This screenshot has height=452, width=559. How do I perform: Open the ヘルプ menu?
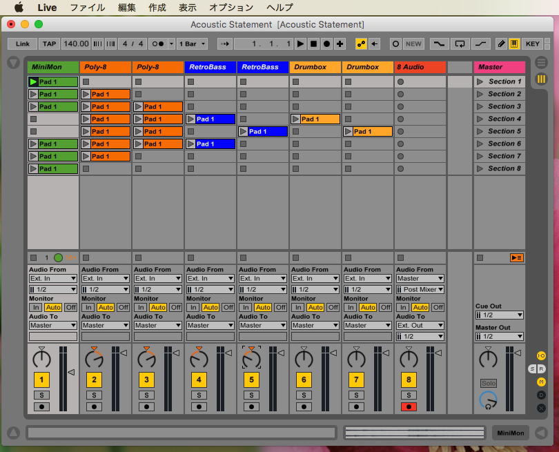(x=279, y=8)
